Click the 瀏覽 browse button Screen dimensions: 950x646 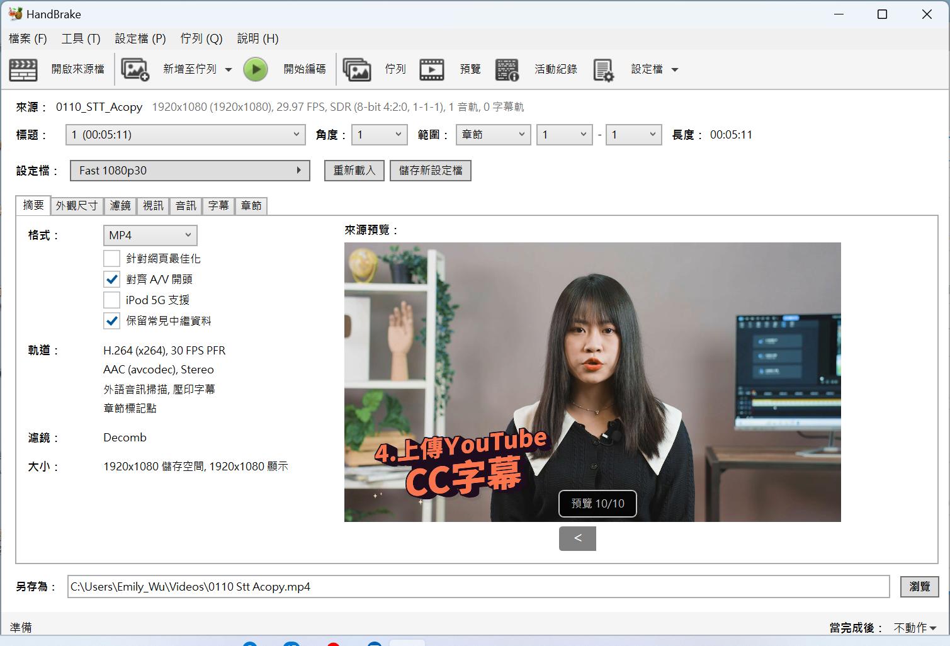919,586
